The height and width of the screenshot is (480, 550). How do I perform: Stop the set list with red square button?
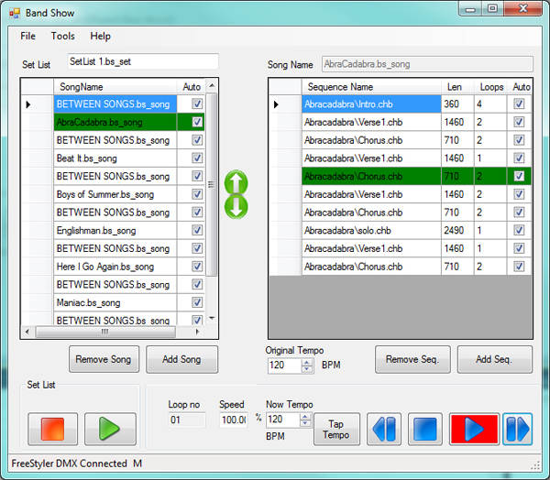[52, 429]
